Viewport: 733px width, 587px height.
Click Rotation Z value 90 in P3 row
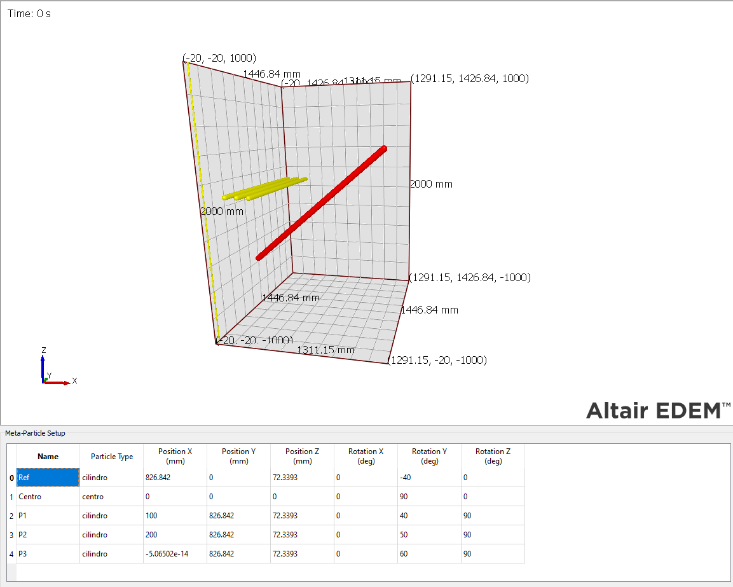pos(493,554)
